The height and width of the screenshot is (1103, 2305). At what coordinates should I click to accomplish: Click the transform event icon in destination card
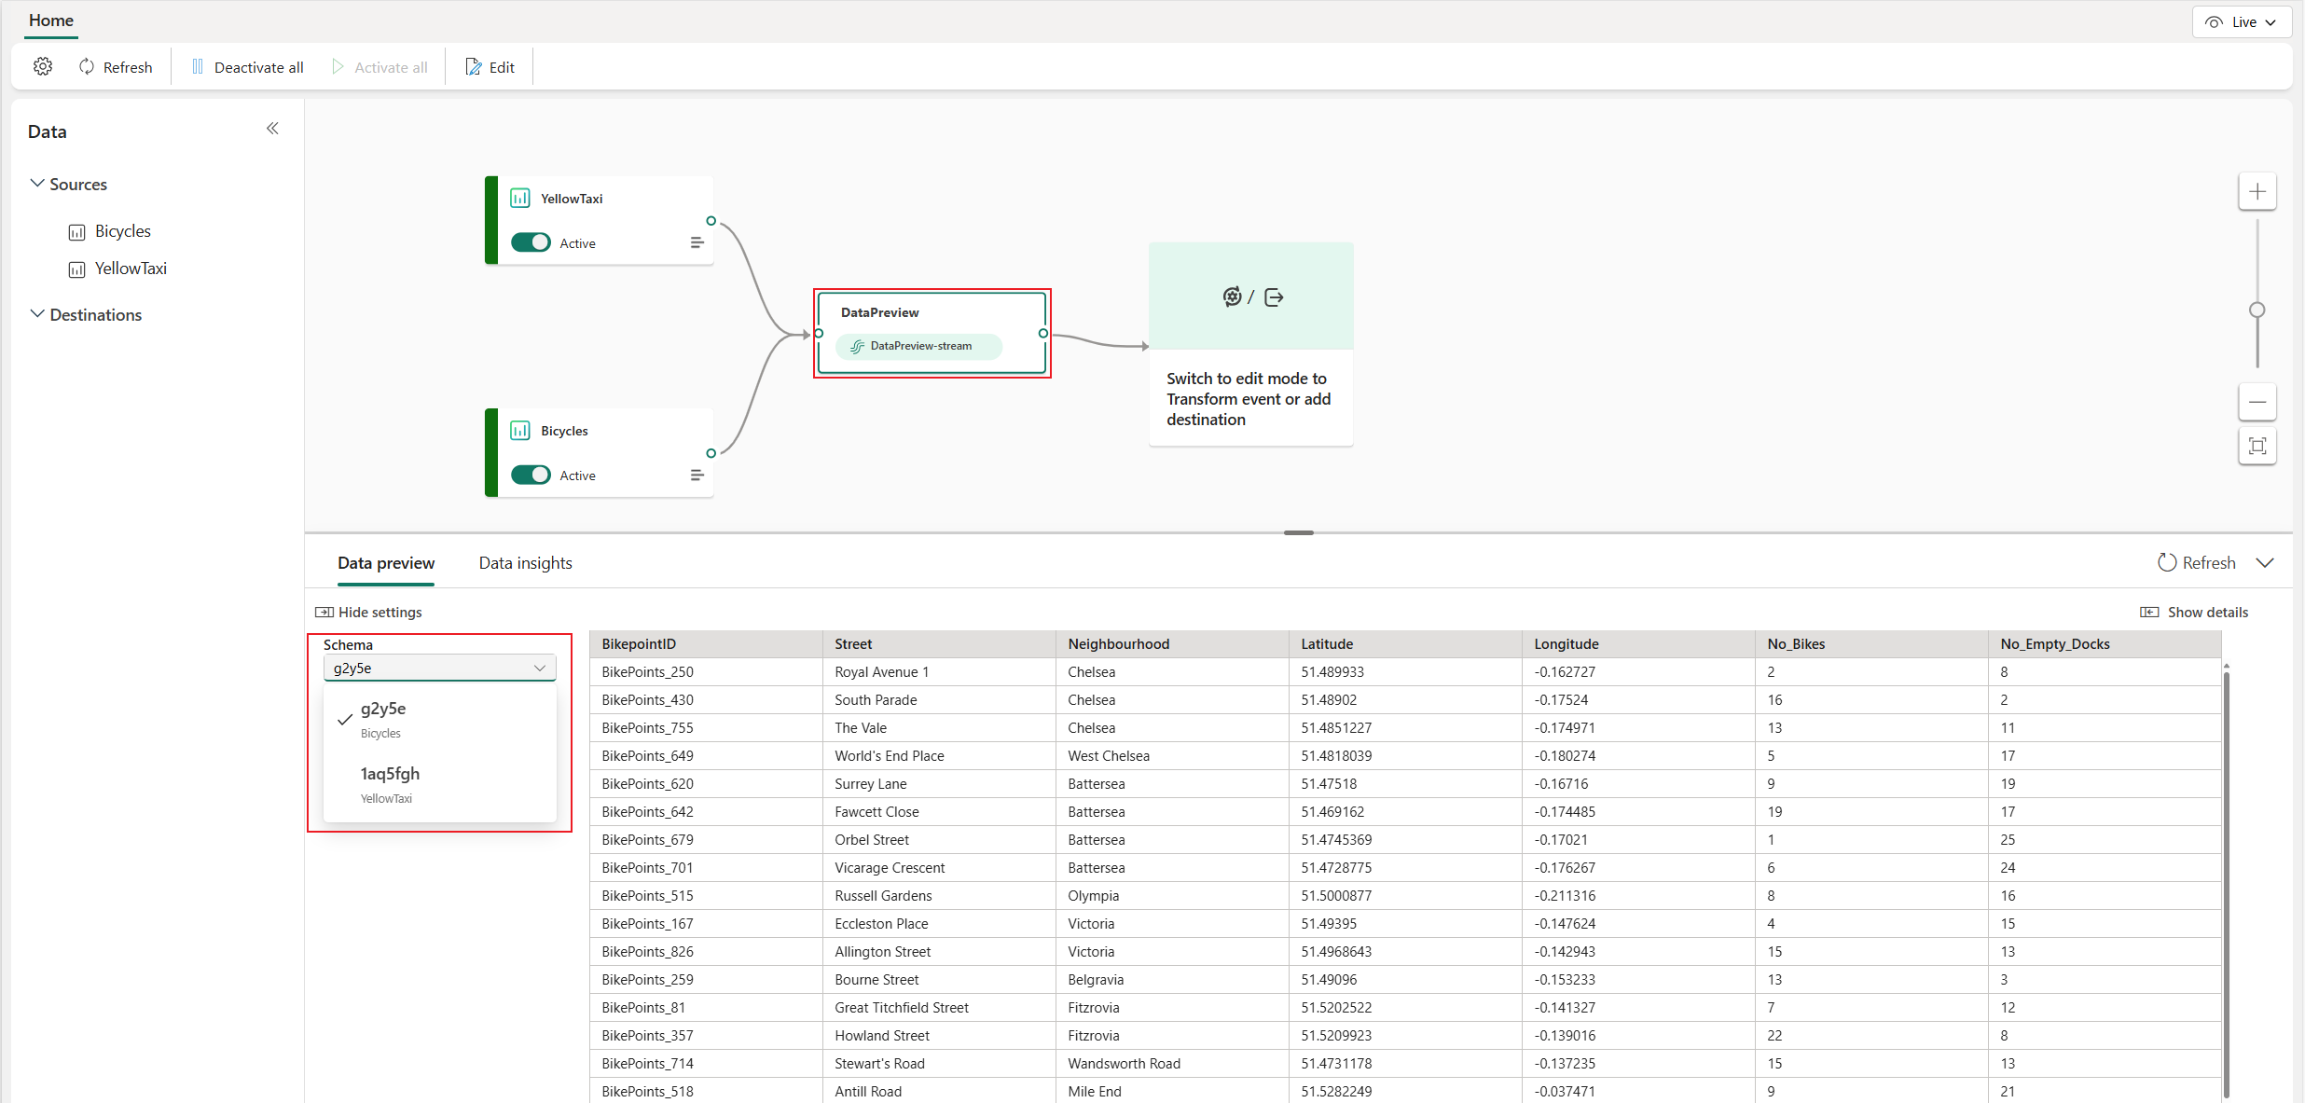tap(1232, 296)
